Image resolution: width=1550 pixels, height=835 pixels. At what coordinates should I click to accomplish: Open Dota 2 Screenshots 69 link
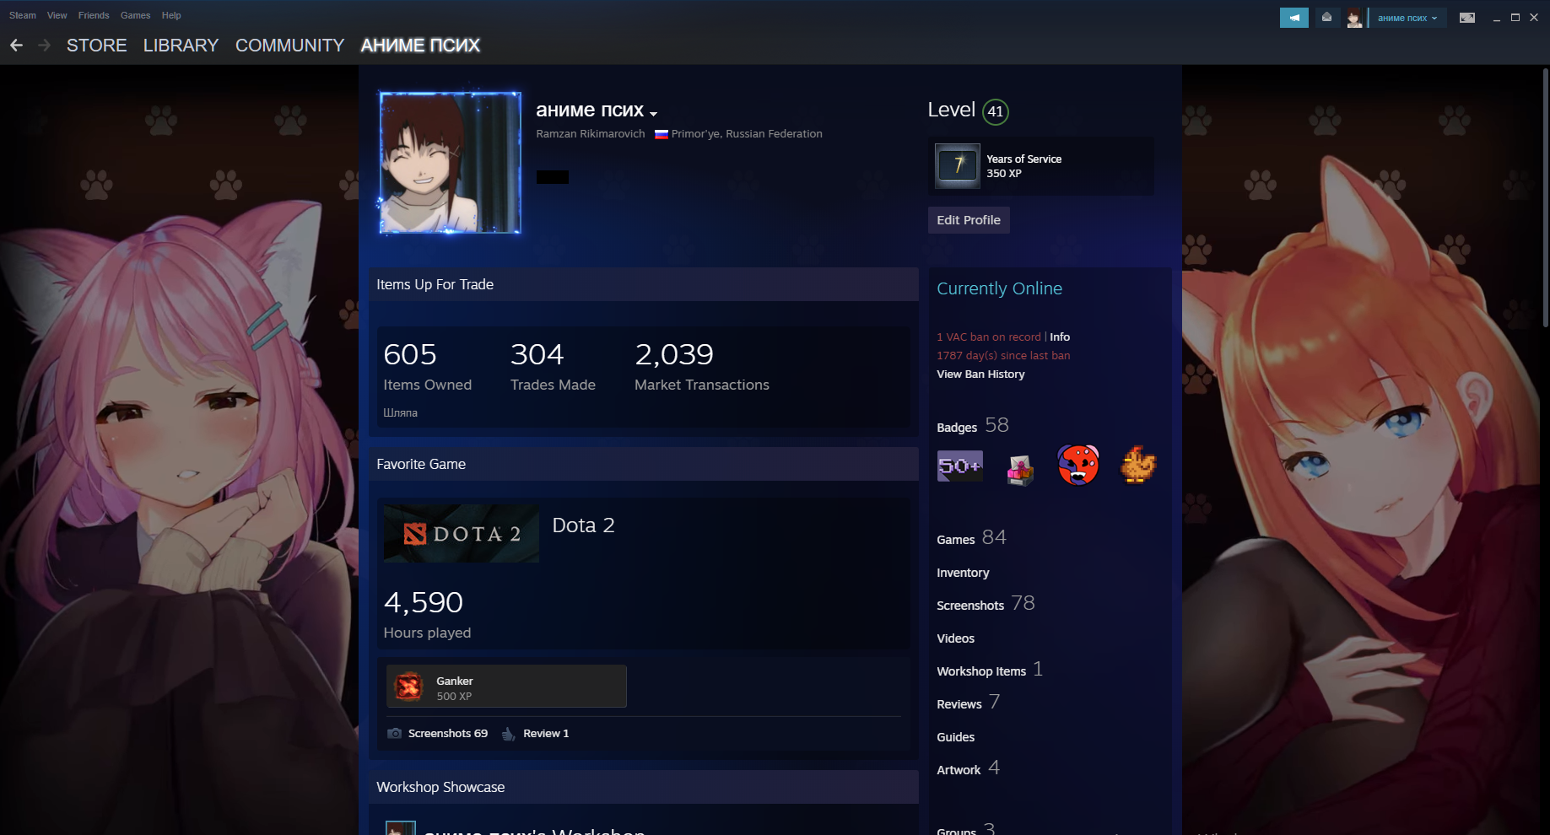[448, 734]
